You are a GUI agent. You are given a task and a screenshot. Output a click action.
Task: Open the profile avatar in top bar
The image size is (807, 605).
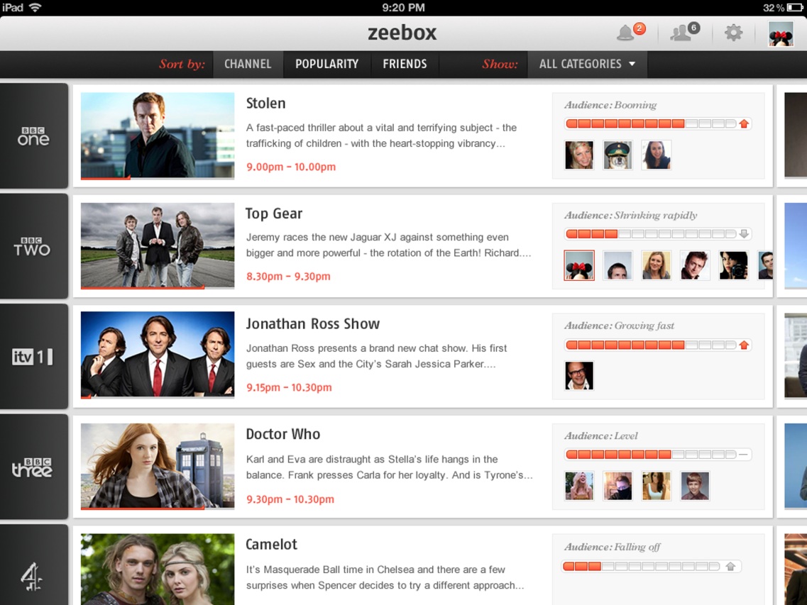[780, 33]
